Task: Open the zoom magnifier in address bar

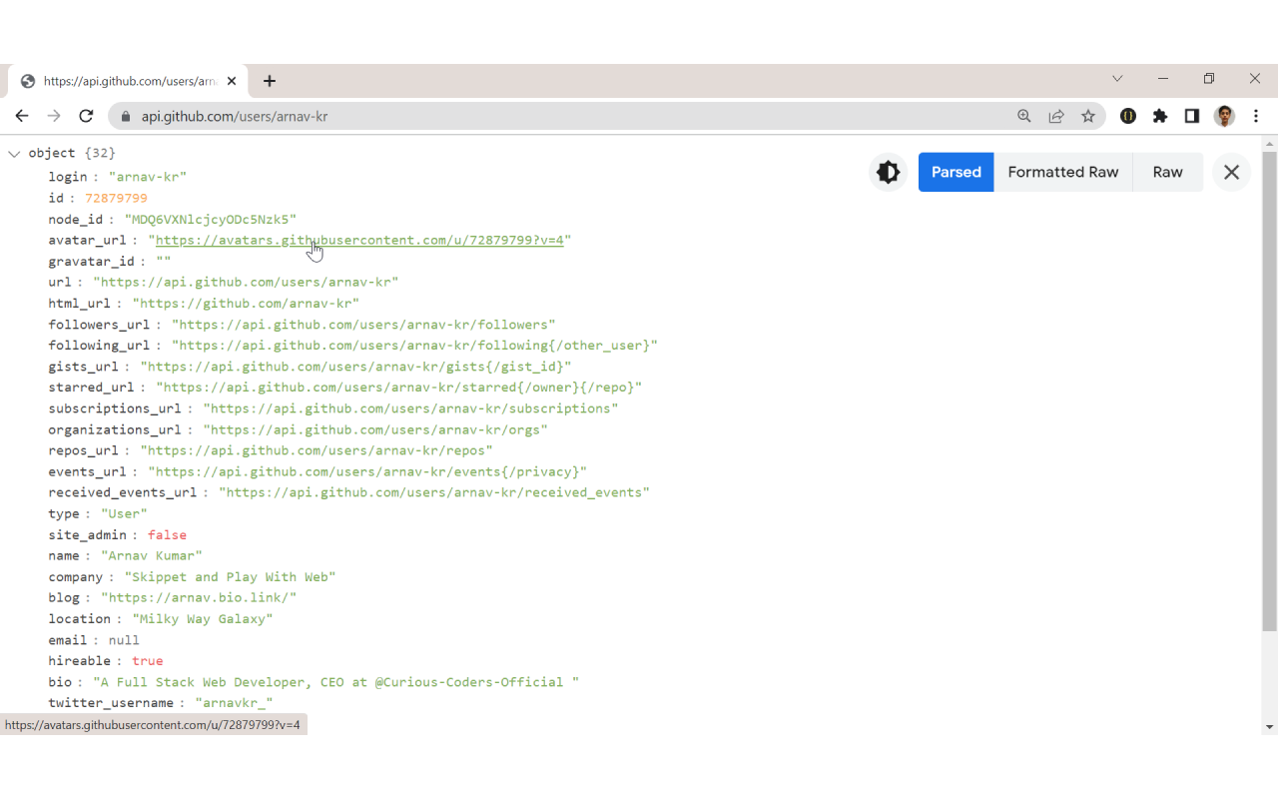Action: [1024, 116]
